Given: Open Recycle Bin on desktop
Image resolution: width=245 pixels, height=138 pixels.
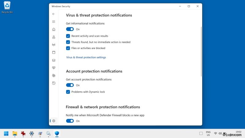Looking at the screenshot, I should 7,7.
